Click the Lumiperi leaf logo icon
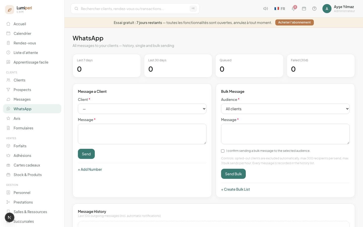Viewport: 363px width, 227px height. click(10, 10)
